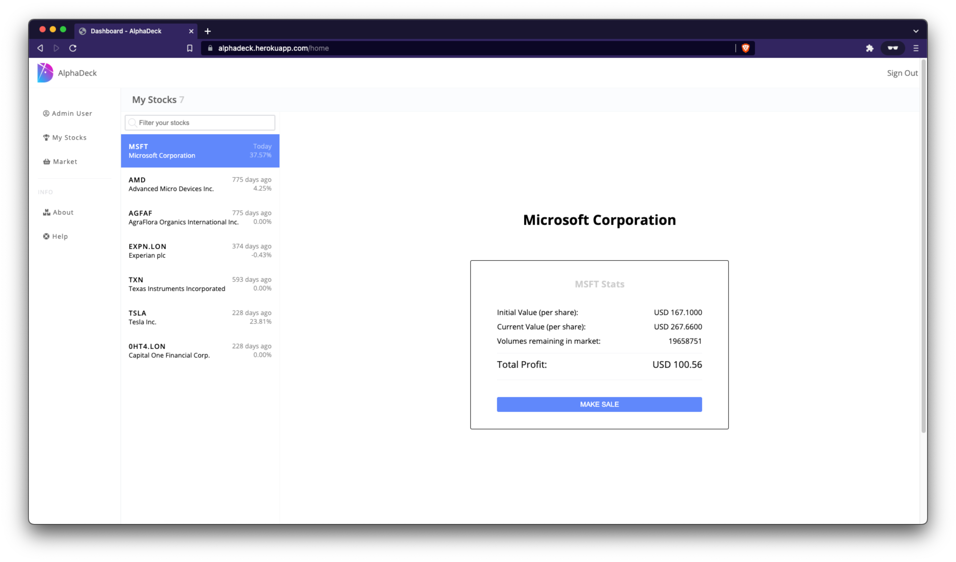This screenshot has width=956, height=562.
Task: Click the About sidebar icon
Action: point(47,212)
